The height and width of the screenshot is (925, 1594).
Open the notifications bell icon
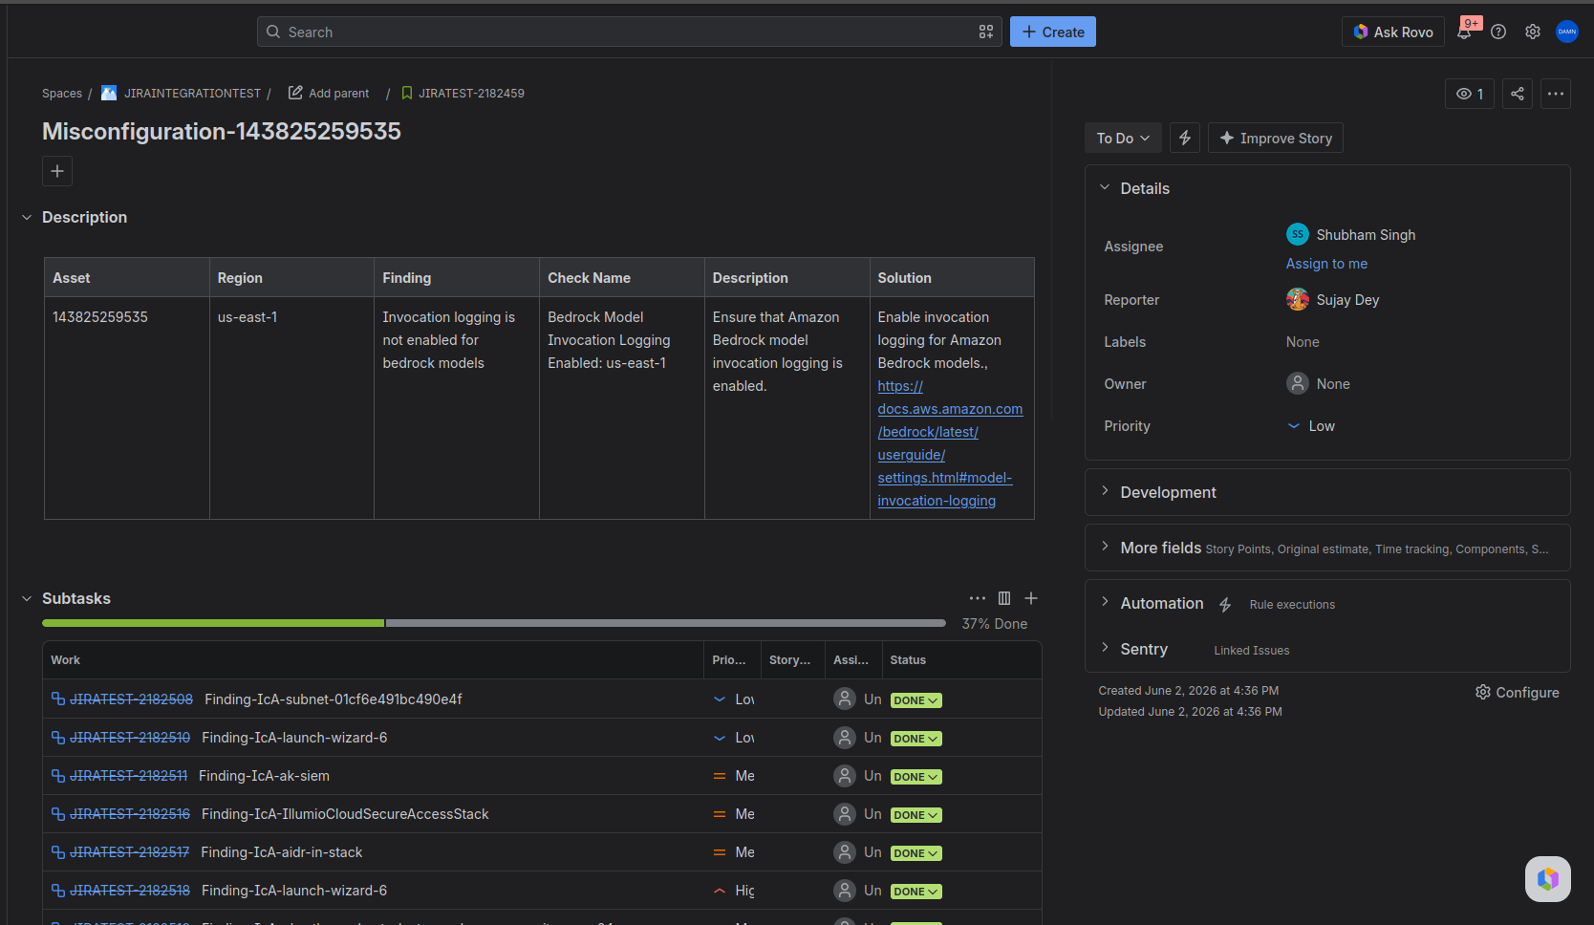[x=1464, y=32]
